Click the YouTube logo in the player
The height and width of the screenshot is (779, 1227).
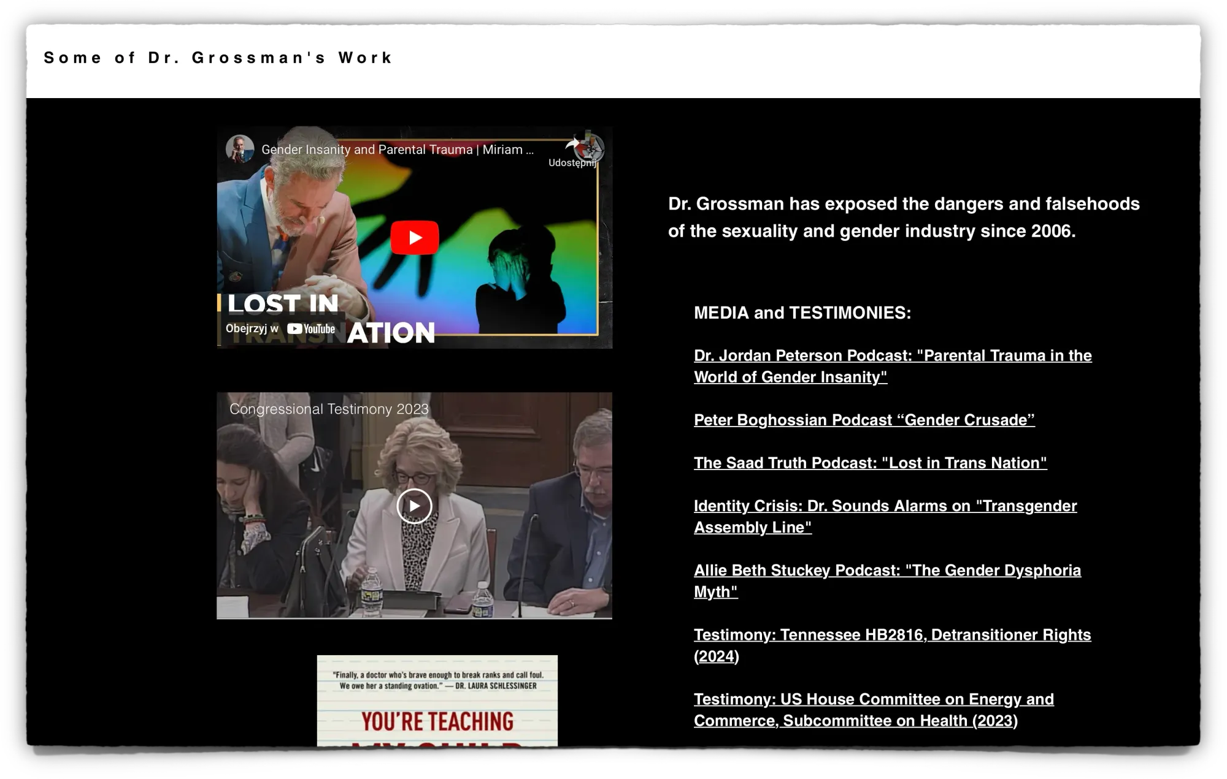point(311,329)
